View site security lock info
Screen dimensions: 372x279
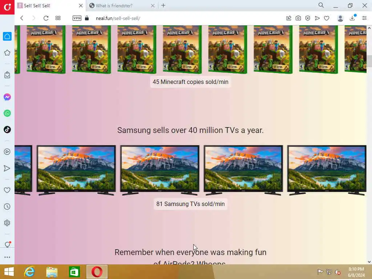pos(87,18)
